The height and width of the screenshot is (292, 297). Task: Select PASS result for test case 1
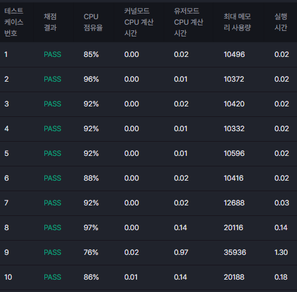[x=52, y=54]
